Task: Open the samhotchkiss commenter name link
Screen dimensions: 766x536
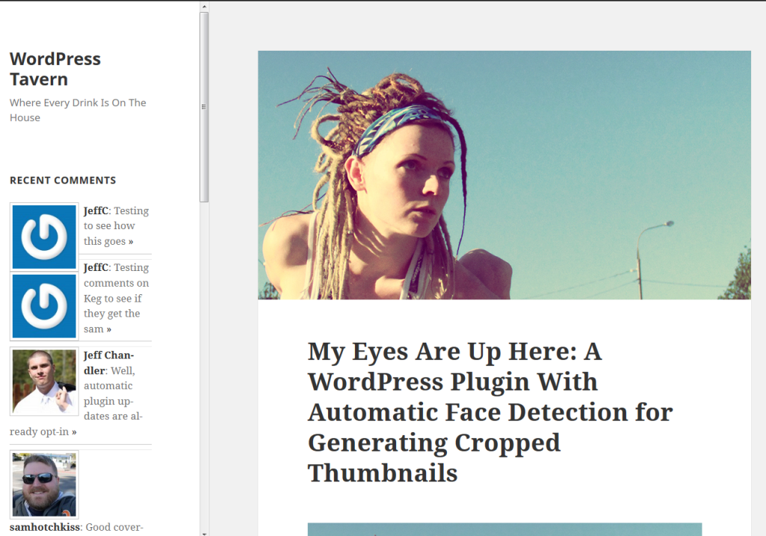Action: (44, 527)
